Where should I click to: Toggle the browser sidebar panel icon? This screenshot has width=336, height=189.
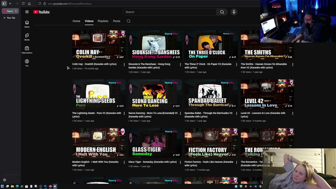4,4
